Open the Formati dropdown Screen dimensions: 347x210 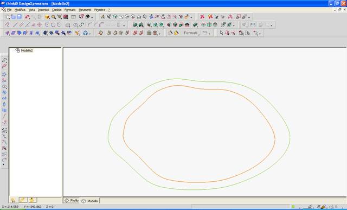(x=191, y=33)
